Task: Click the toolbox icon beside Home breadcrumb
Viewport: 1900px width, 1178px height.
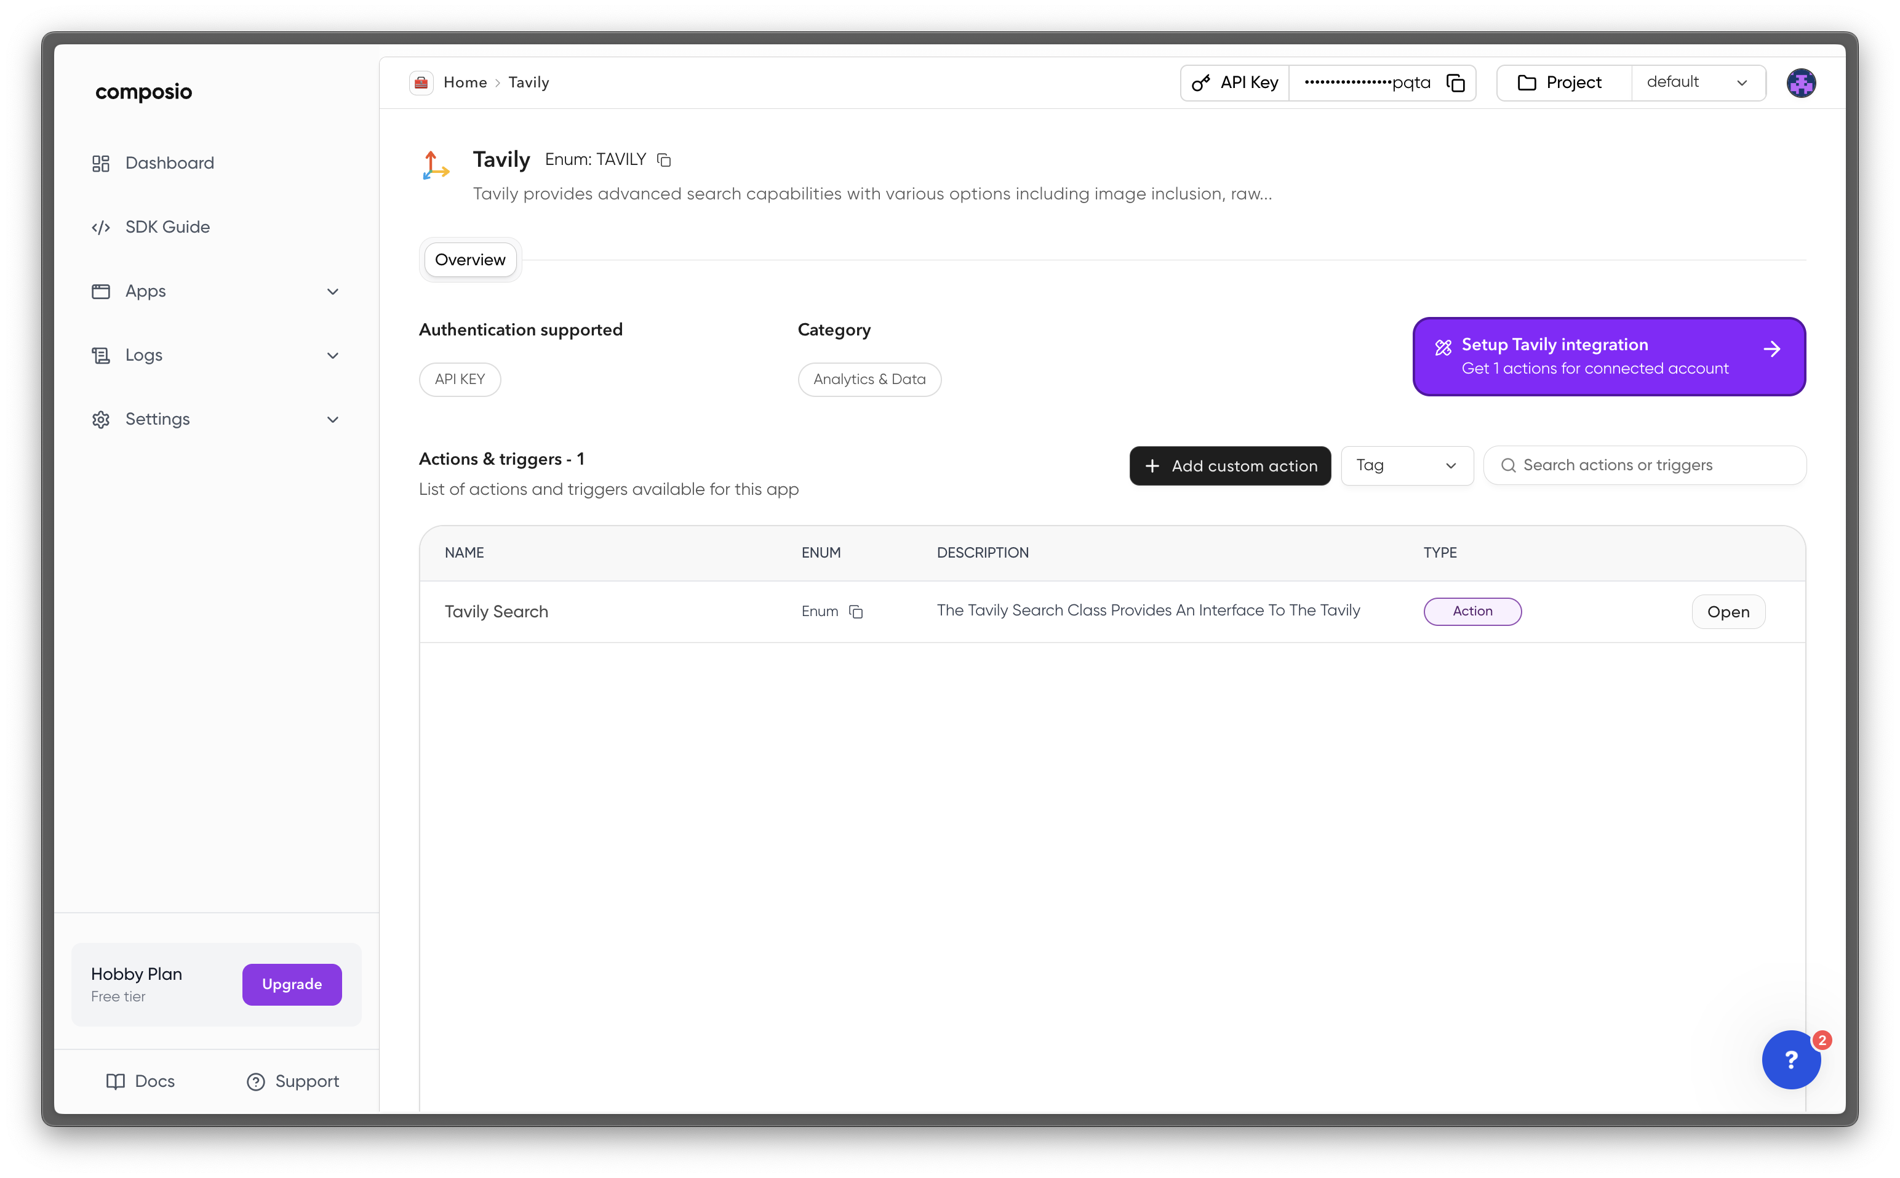Action: [421, 82]
